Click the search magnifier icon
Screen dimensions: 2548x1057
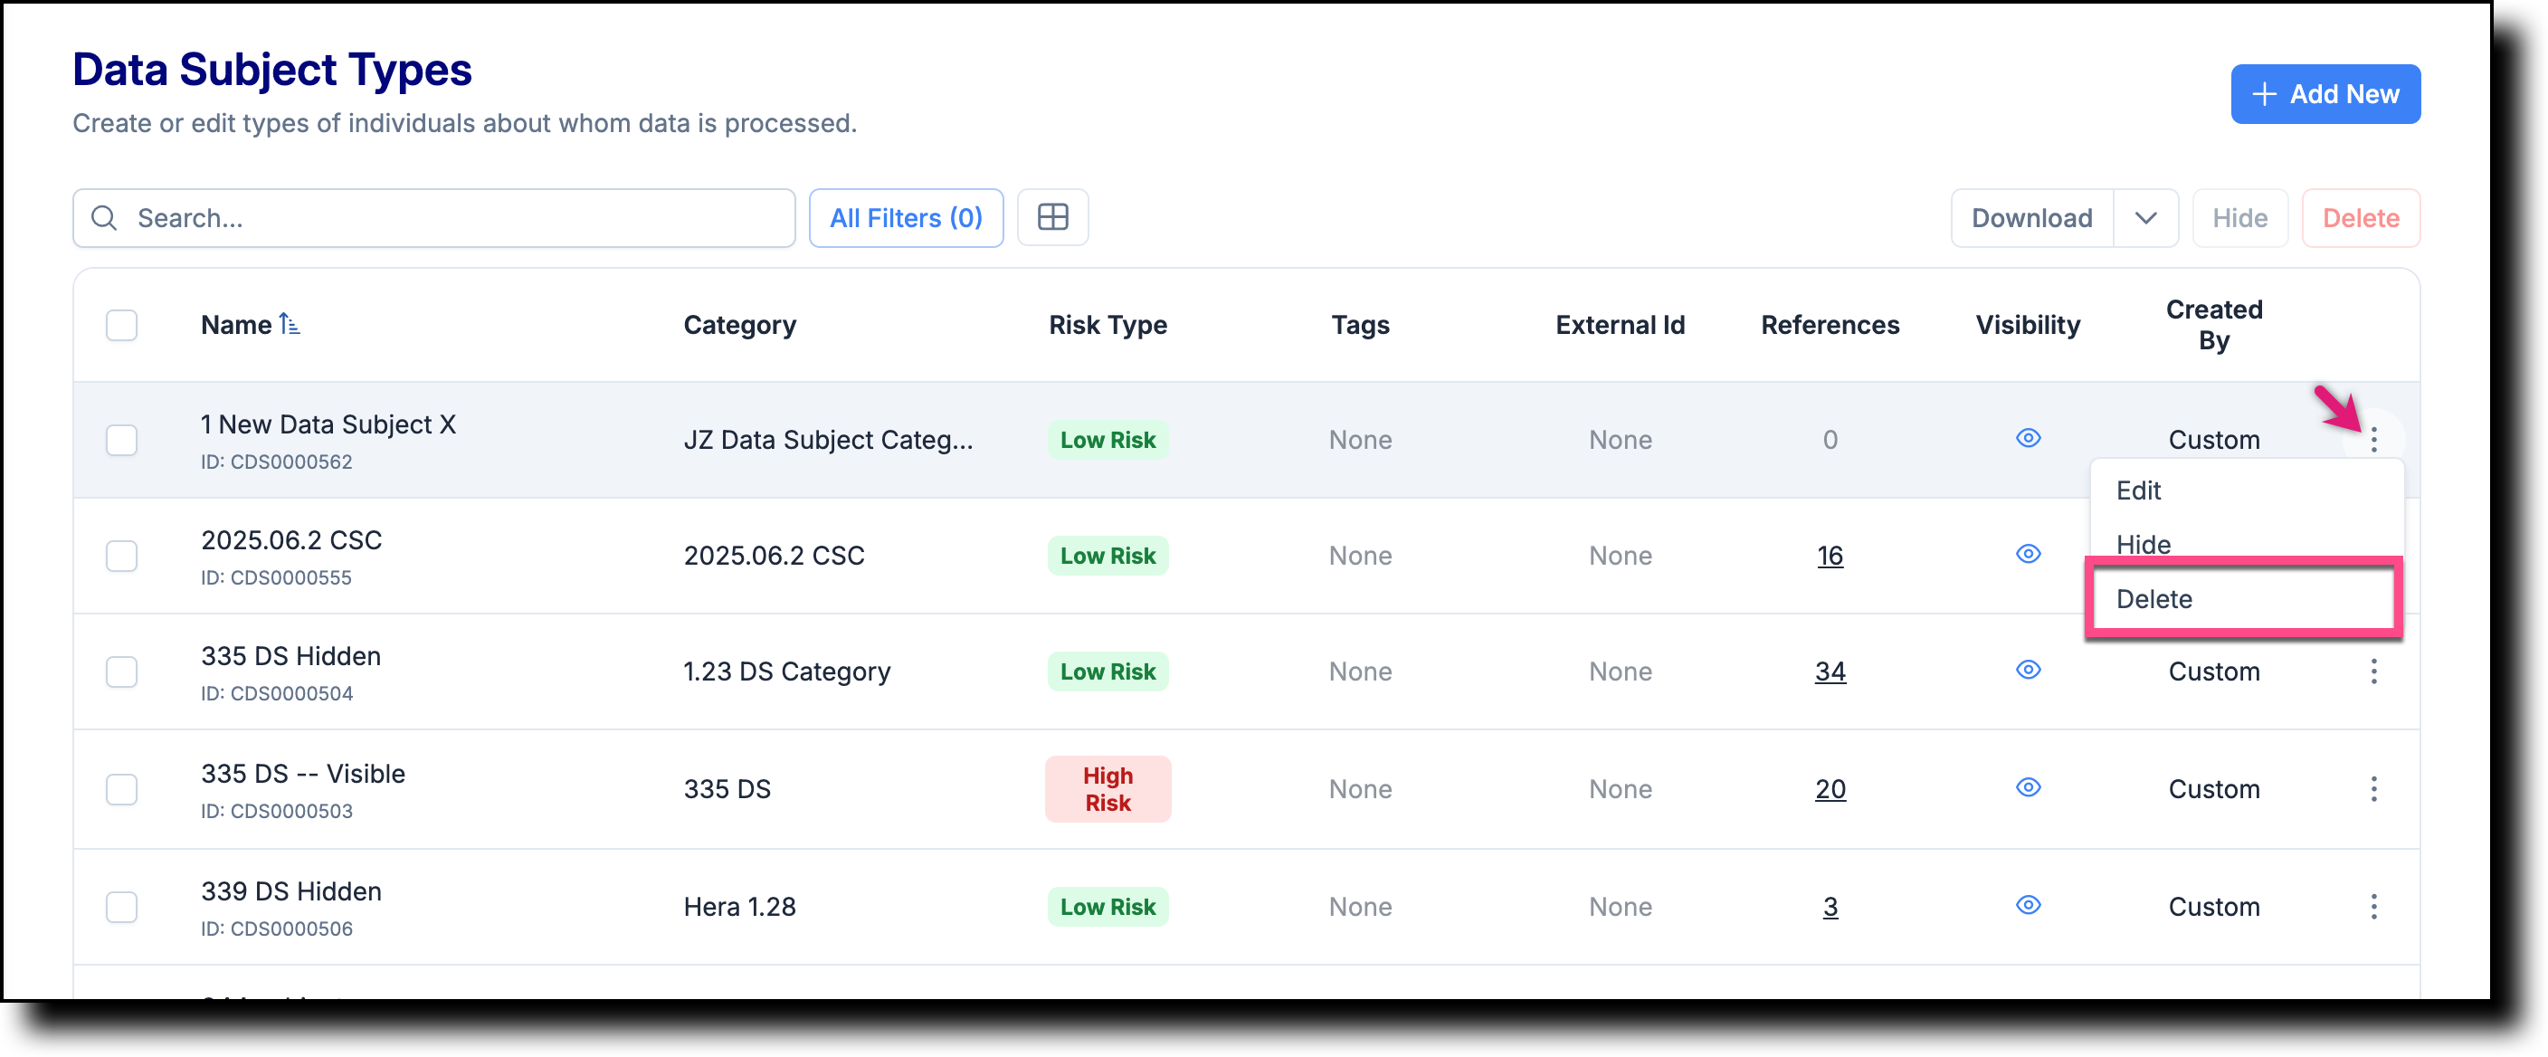(104, 218)
